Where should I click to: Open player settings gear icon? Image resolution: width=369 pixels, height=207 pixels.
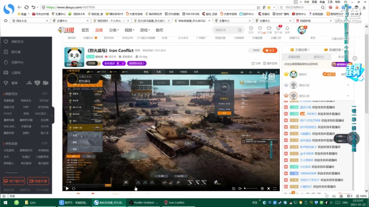coord(262,189)
